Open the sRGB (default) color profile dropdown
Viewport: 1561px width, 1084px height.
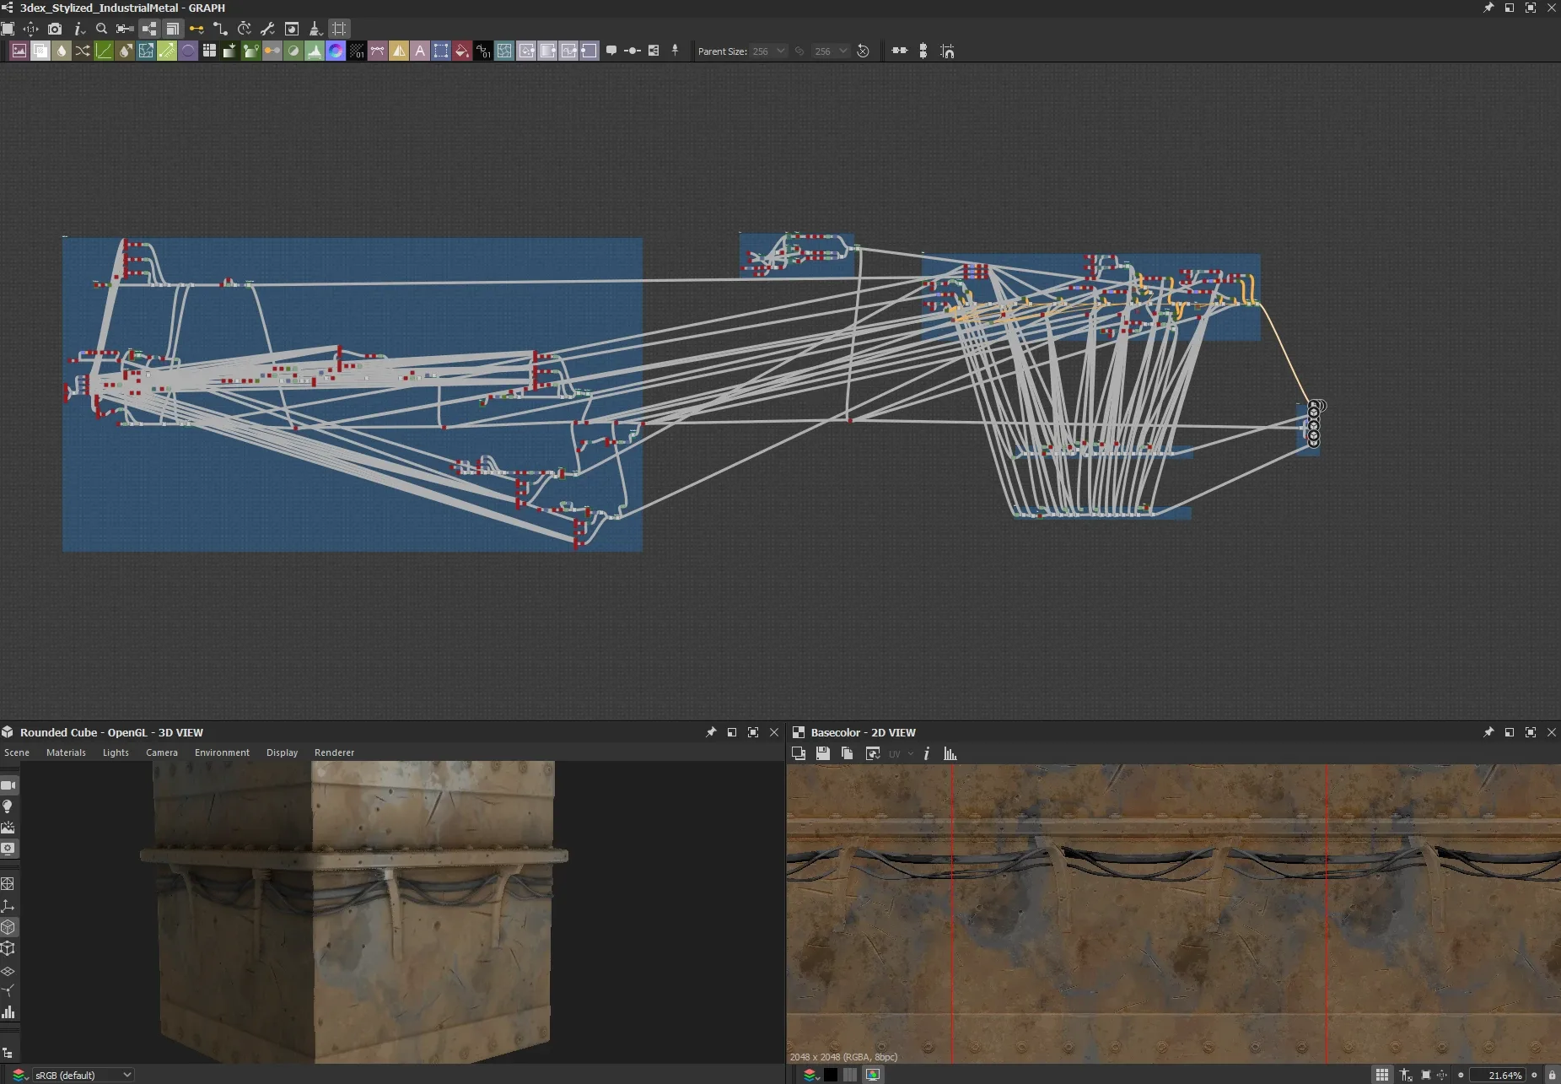pyautogui.click(x=82, y=1075)
